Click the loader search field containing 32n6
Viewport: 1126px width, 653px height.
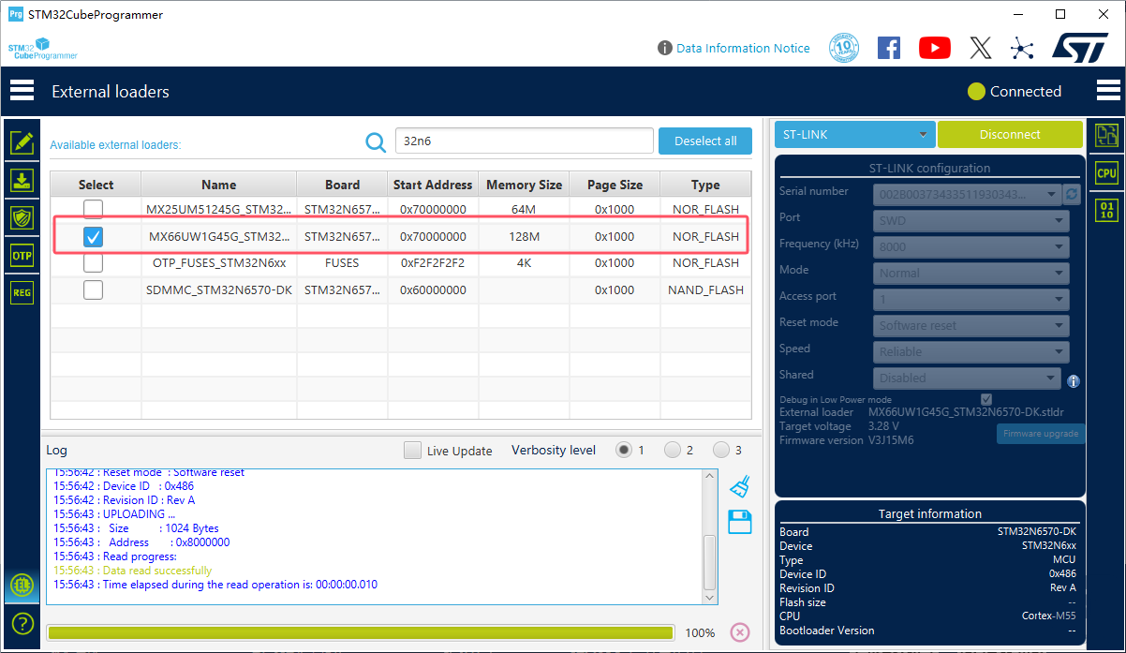[x=524, y=141]
